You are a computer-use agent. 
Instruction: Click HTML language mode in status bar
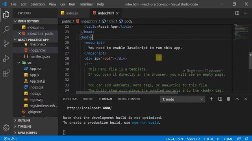(x=228, y=139)
